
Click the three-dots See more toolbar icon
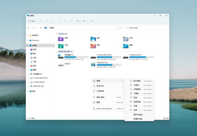click(92, 21)
